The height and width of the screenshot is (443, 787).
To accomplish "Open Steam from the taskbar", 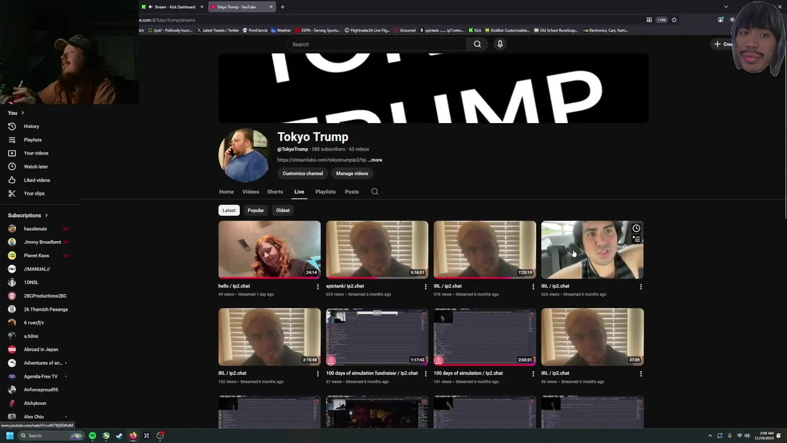I will click(119, 436).
